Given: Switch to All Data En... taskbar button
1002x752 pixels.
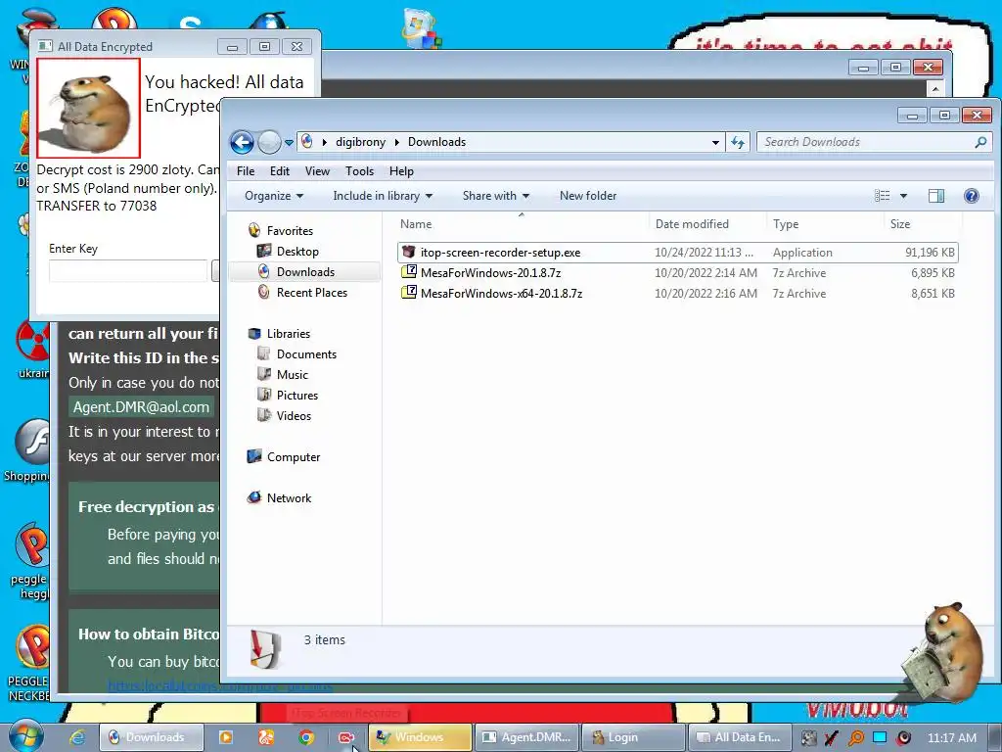Looking at the screenshot, I should coord(740,737).
